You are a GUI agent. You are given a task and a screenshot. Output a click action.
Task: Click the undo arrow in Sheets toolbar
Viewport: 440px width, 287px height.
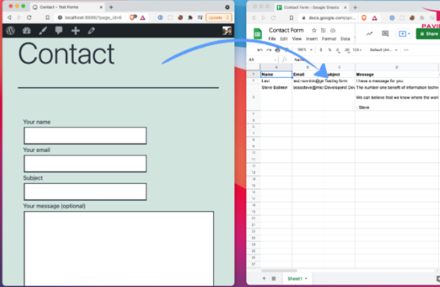tap(261, 50)
